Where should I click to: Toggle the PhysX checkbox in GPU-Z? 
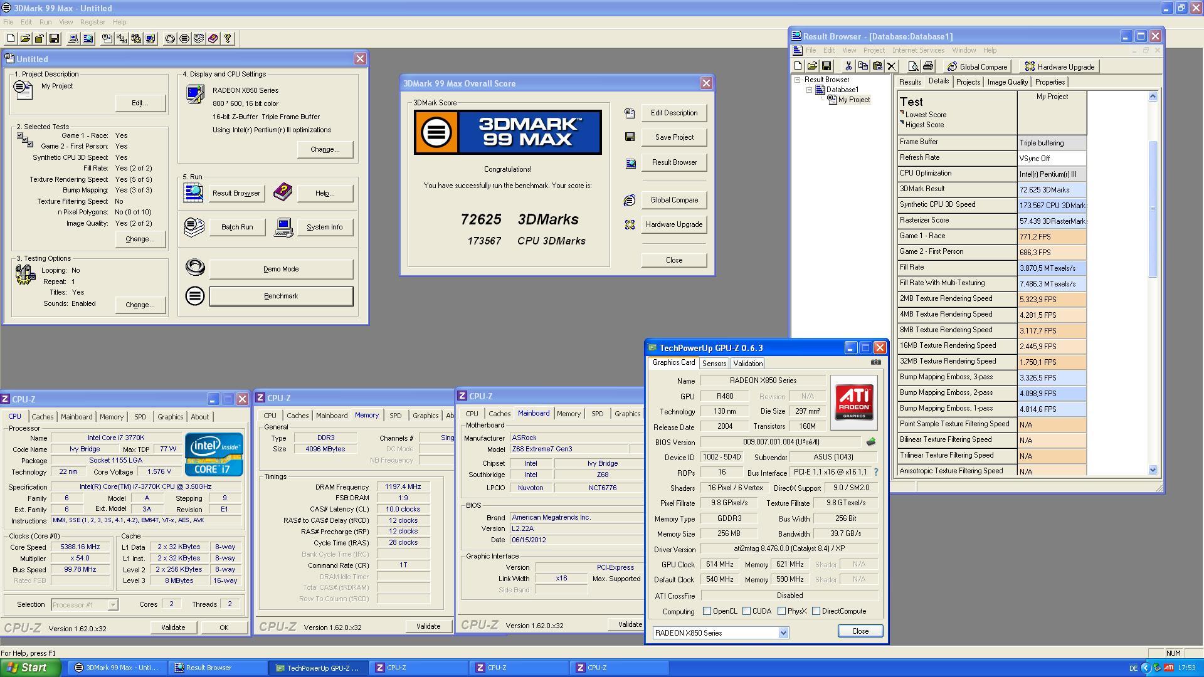[x=782, y=611]
